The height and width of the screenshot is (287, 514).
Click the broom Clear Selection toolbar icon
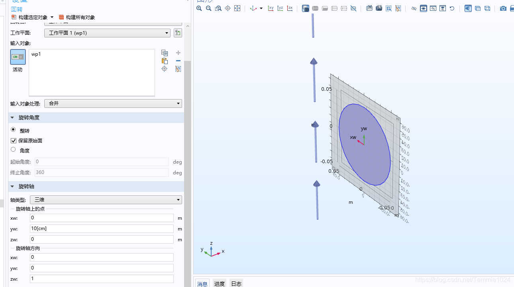[398, 8]
